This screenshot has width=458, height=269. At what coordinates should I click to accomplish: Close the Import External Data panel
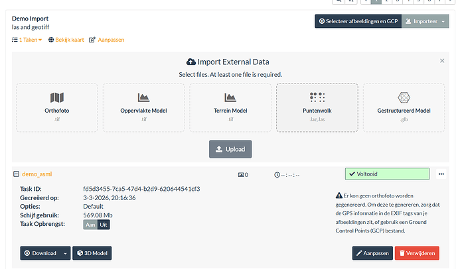[x=442, y=60]
